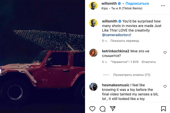
Task: Click Подписаться to follow willsmith
Action: [137, 3]
